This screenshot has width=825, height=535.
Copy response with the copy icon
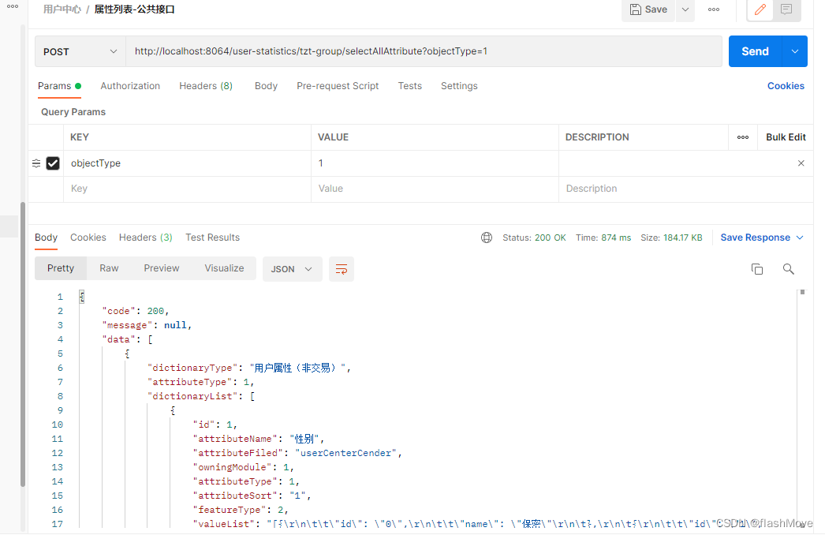(x=756, y=270)
